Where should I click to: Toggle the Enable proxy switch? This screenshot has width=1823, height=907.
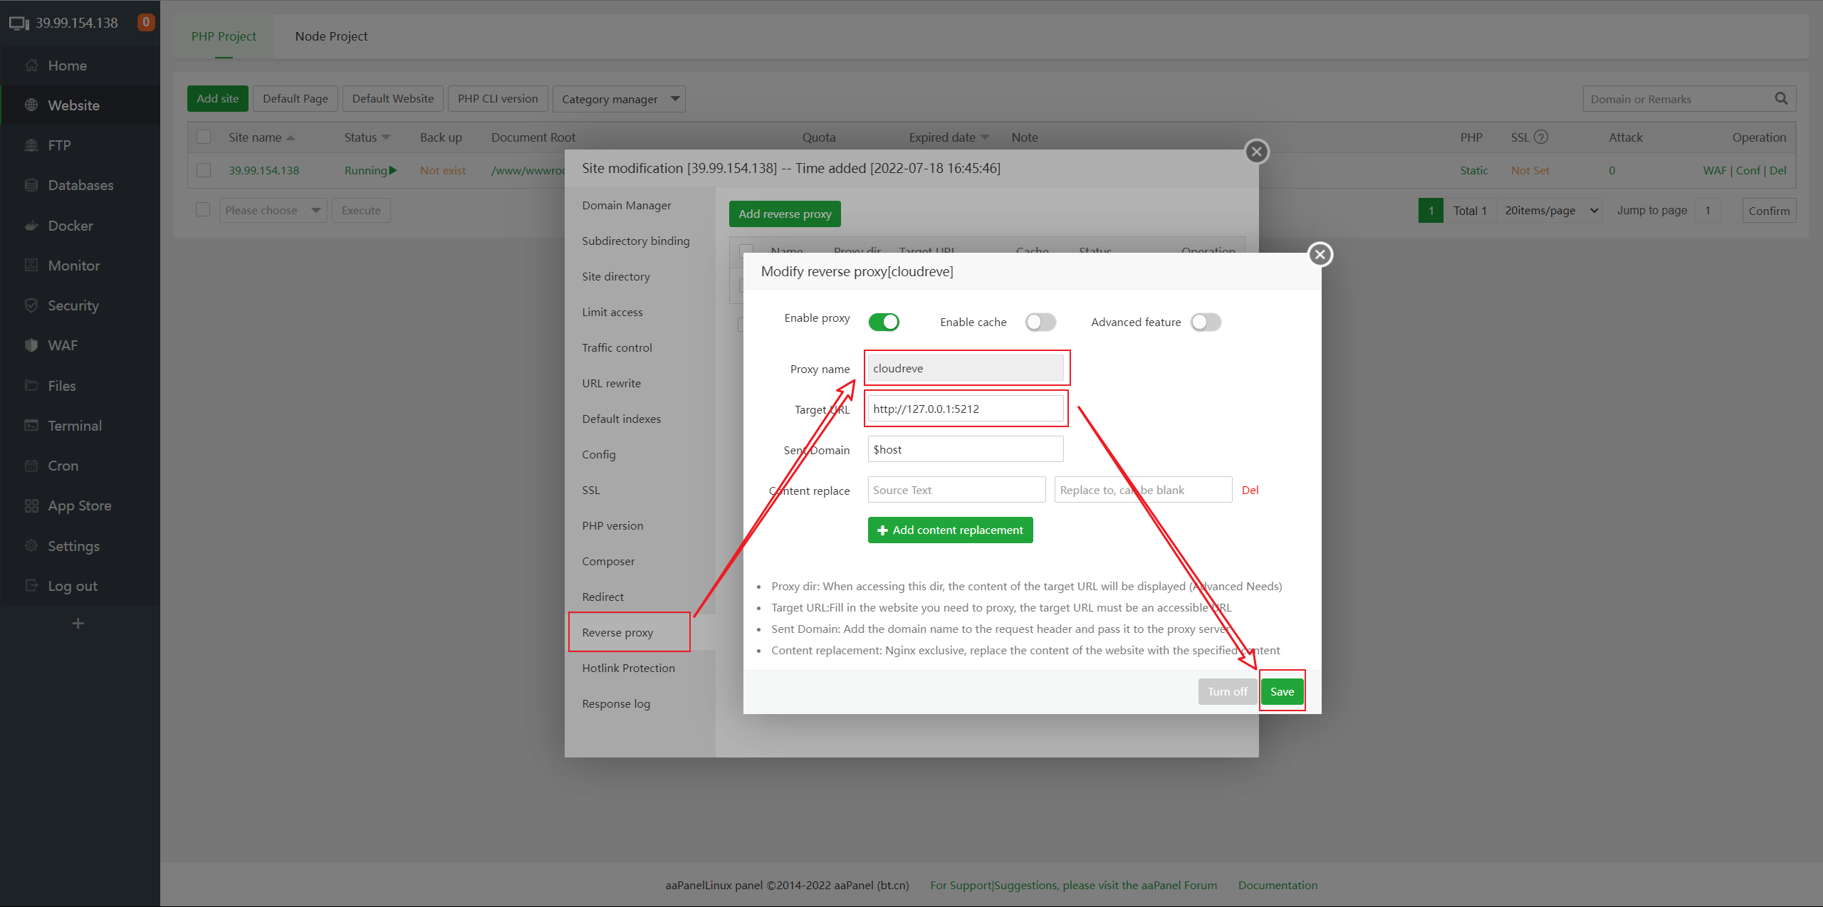(884, 322)
